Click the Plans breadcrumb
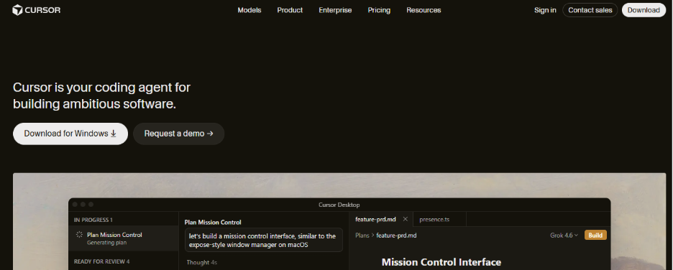Screen dimensions: 673x270 coord(362,236)
